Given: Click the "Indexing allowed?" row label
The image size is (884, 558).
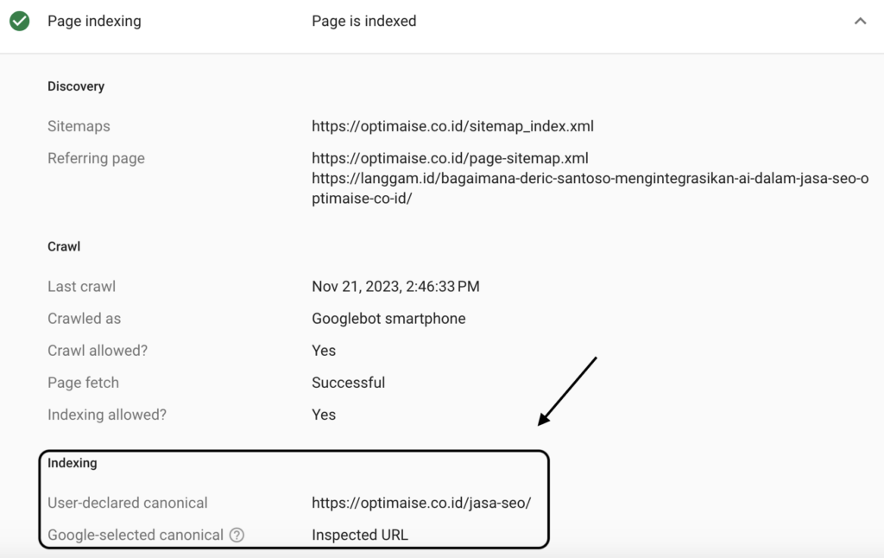Looking at the screenshot, I should coord(107,415).
